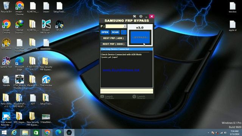Click REST FRP ( ODIN ) button
Viewport: 242px width, 136px height.
[x=113, y=44]
